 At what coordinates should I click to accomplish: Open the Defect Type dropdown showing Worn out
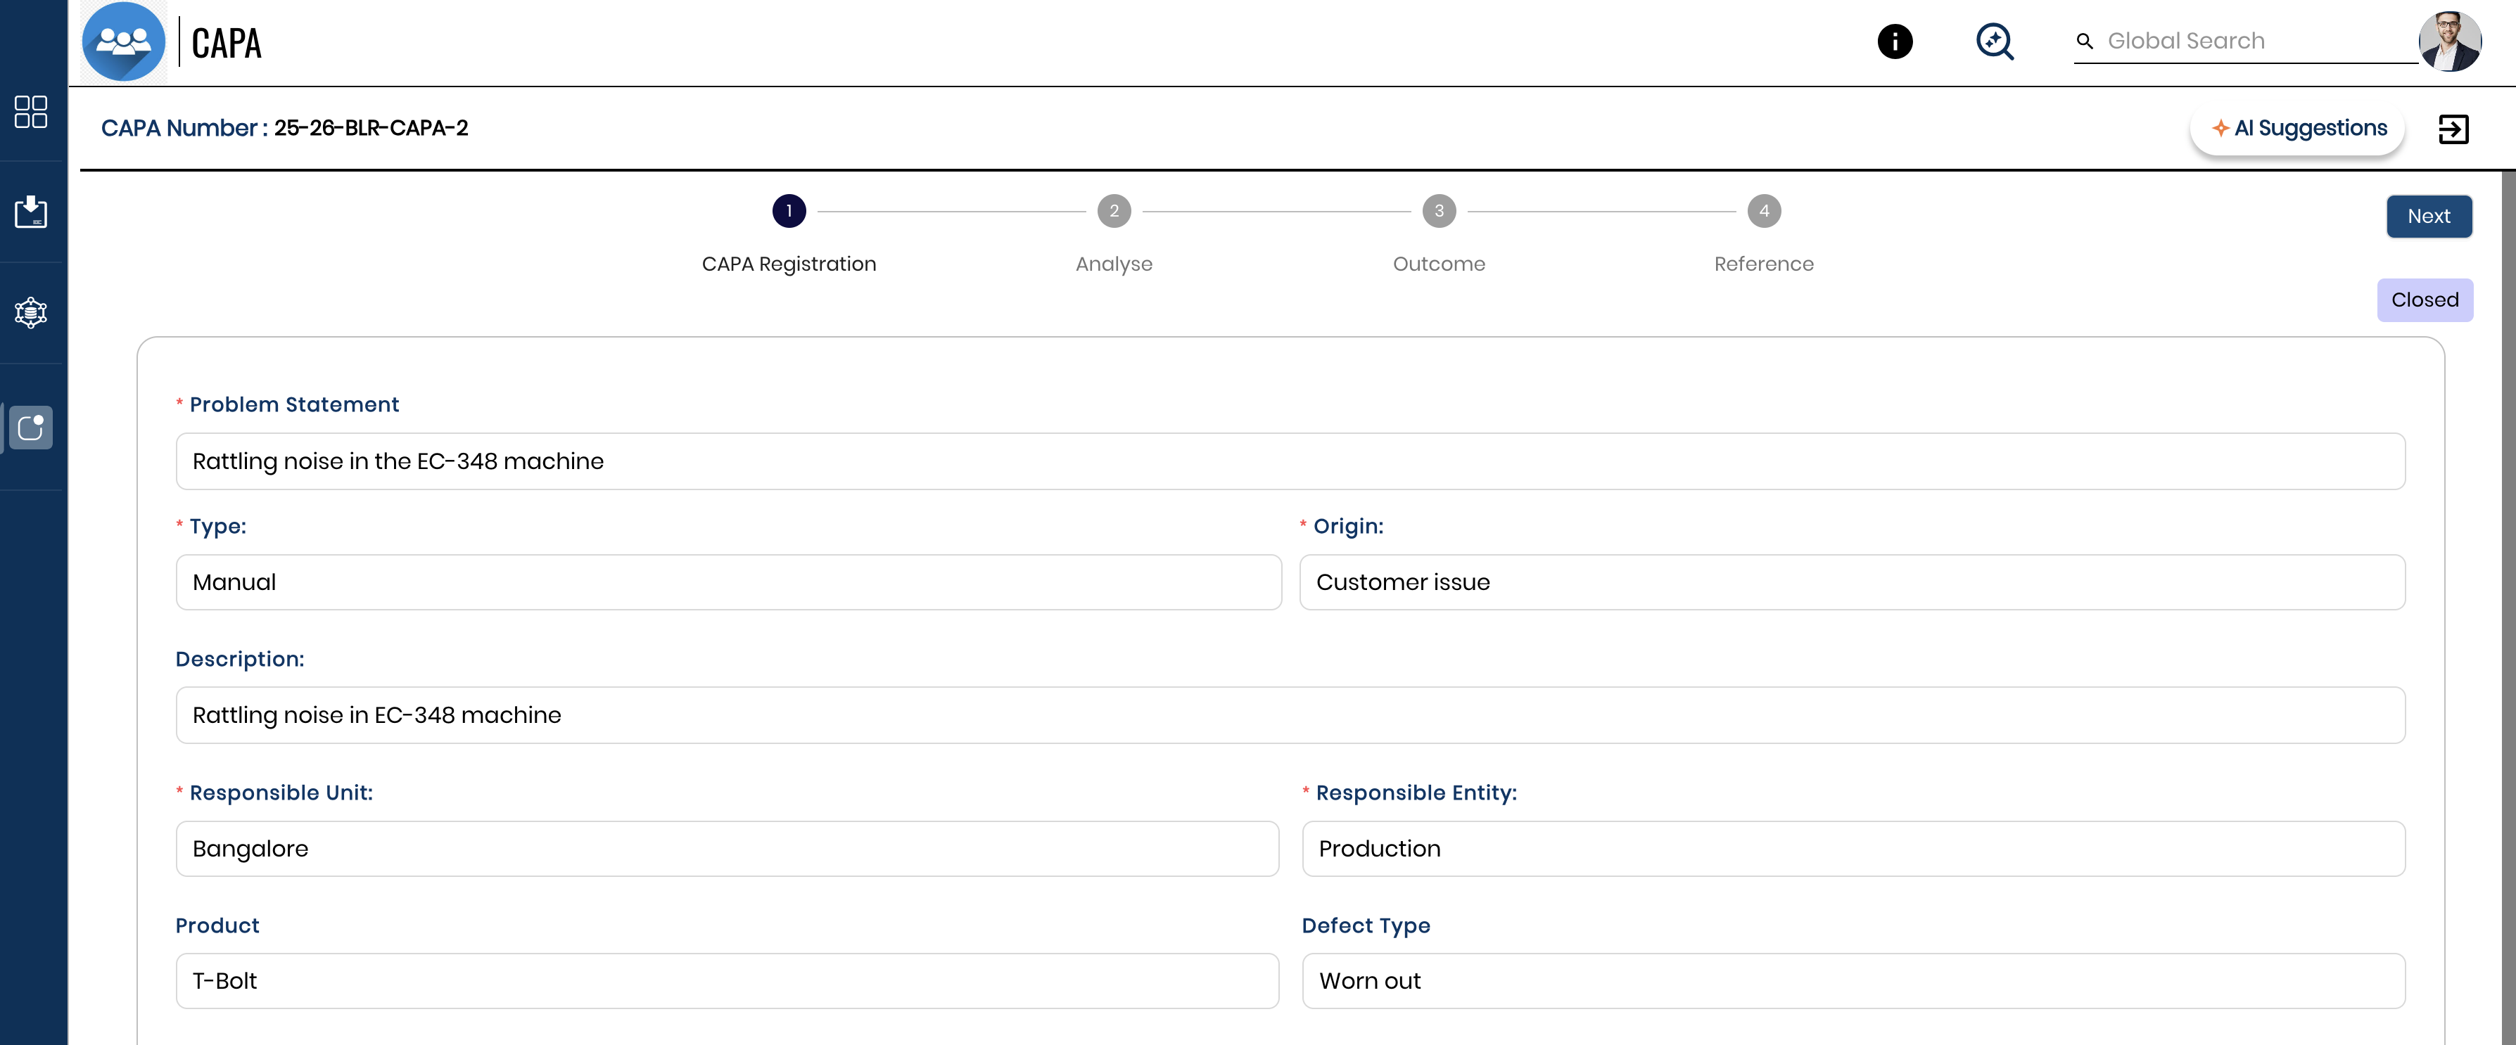pyautogui.click(x=1853, y=980)
